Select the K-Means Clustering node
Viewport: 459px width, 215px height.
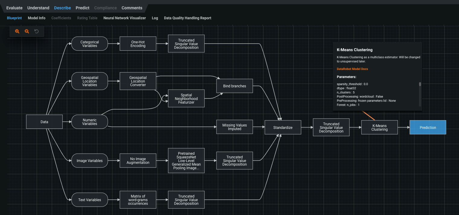[379, 128]
